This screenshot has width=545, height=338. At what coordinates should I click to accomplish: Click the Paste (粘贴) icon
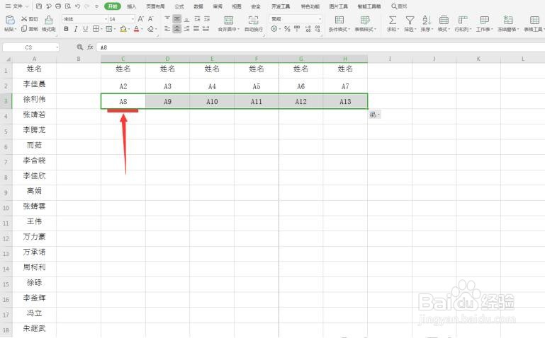[x=10, y=20]
